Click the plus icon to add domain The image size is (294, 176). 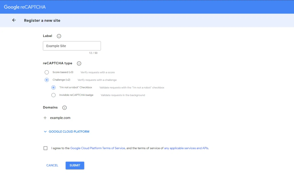point(45,118)
